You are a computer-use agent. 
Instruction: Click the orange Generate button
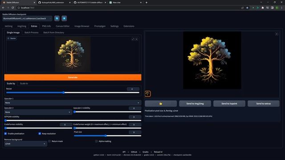(73, 77)
